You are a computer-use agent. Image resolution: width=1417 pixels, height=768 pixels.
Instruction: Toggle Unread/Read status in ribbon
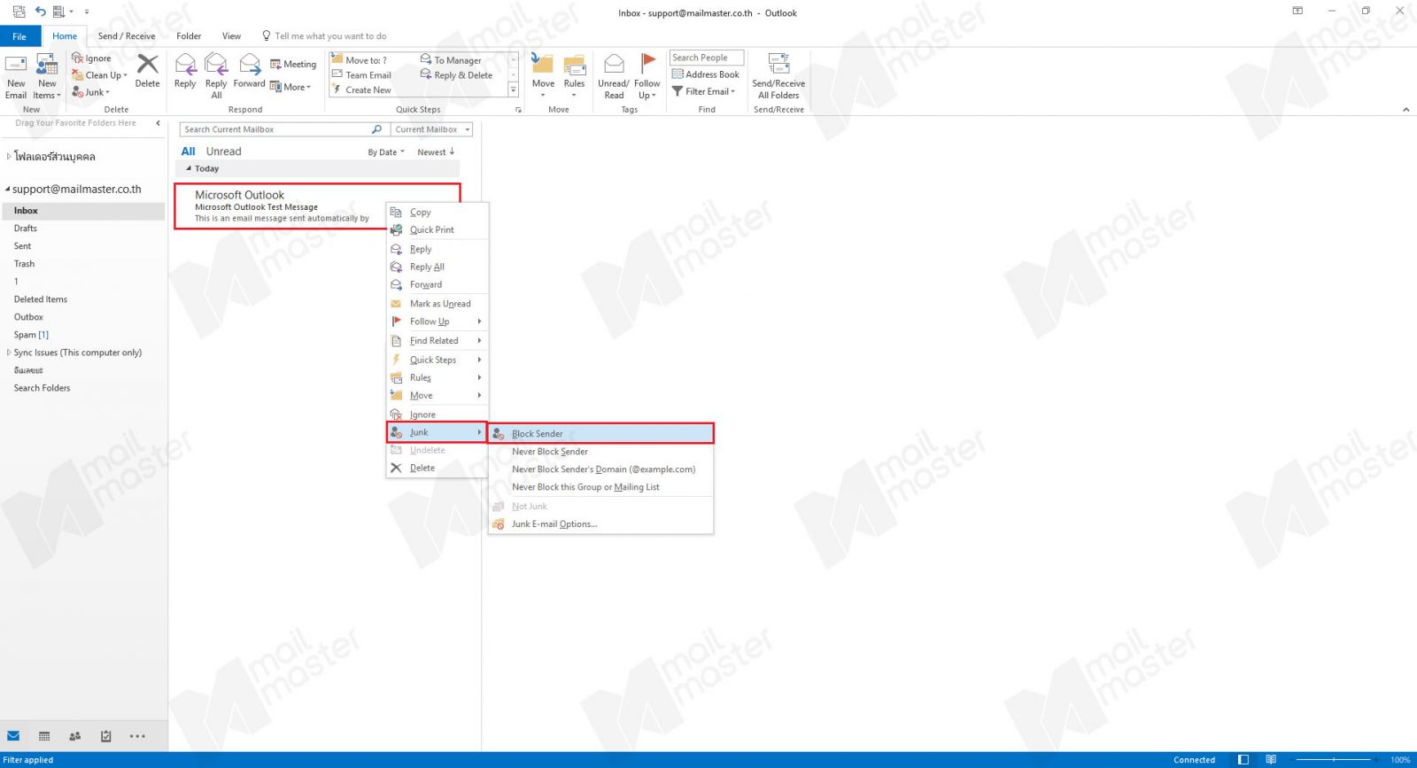point(614,76)
